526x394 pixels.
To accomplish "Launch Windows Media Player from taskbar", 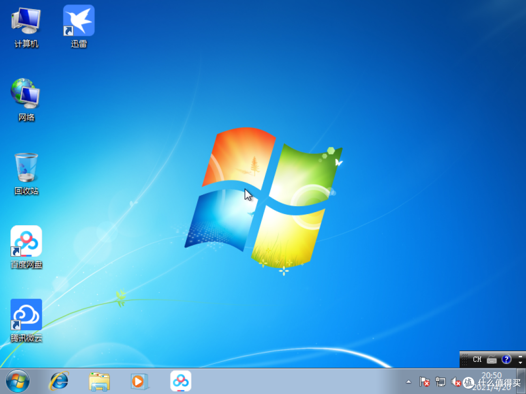I will (x=139, y=381).
